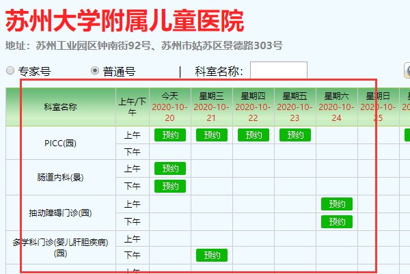
Task: Click the 上午 cell in 抽动障碍门诊(园) row
Action: coord(133,204)
